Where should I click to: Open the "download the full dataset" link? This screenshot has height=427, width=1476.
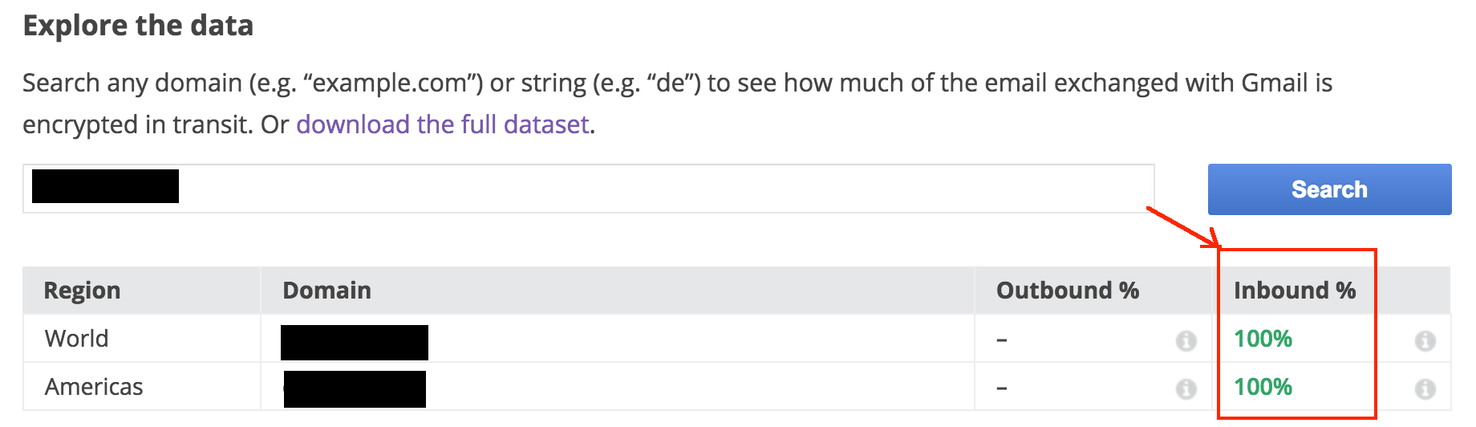[x=442, y=124]
